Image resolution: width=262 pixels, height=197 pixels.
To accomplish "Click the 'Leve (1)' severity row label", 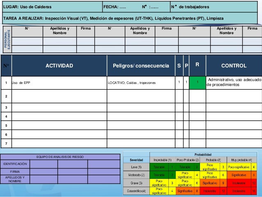I will 136,167.
